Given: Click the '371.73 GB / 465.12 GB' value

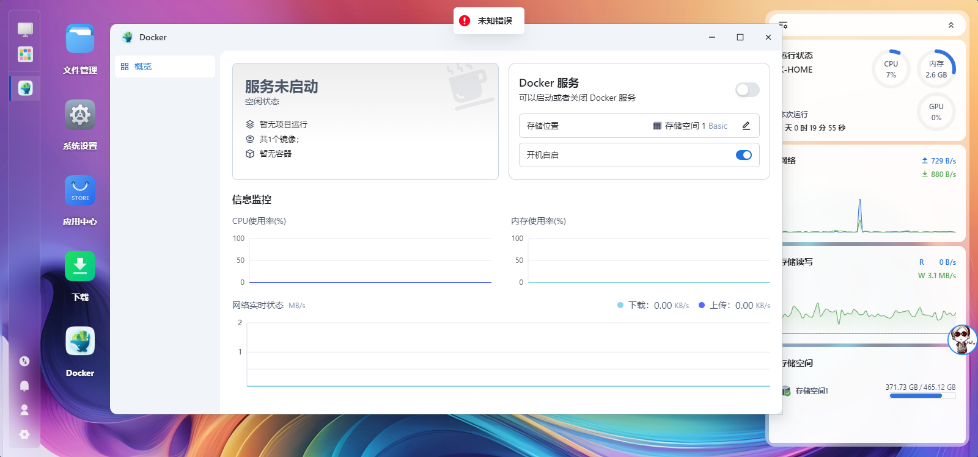Looking at the screenshot, I should (921, 387).
